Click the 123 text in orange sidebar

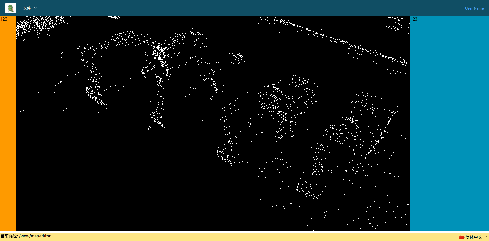(x=4, y=19)
